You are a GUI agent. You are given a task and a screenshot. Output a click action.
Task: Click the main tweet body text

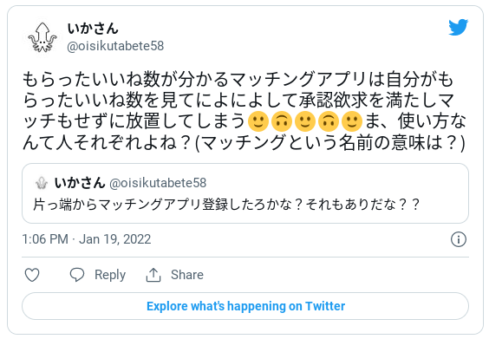pyautogui.click(x=244, y=111)
